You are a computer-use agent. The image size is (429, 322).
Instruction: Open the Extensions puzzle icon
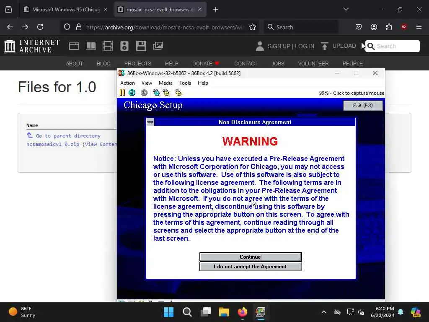click(389, 27)
